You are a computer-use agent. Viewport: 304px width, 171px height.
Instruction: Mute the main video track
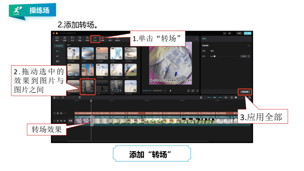click(64, 121)
